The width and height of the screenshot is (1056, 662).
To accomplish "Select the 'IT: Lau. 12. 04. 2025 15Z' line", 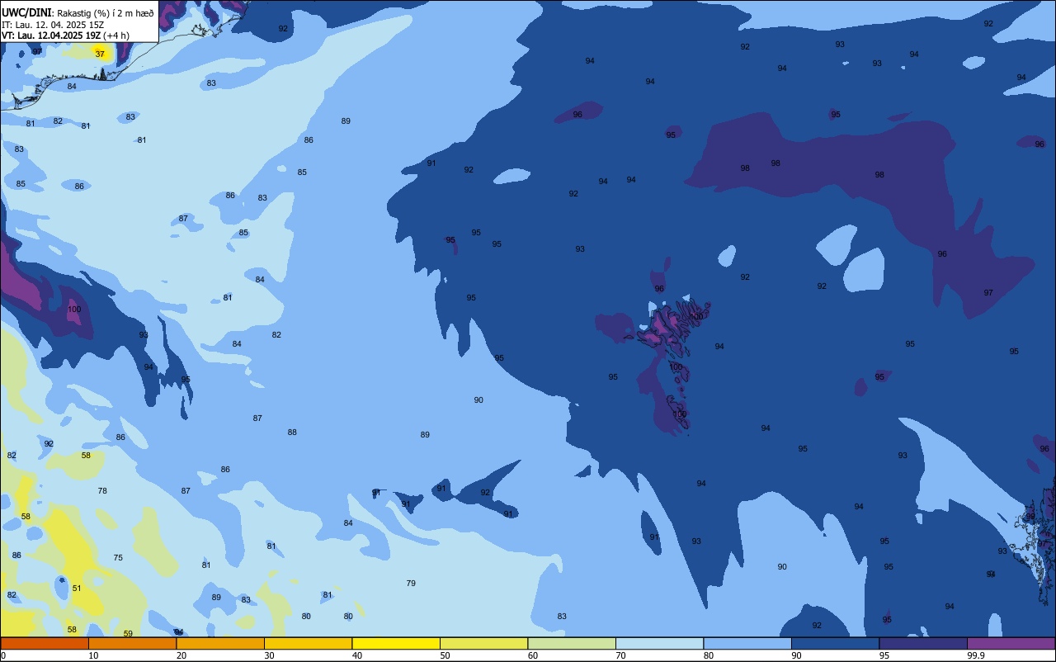I will 53,25.
